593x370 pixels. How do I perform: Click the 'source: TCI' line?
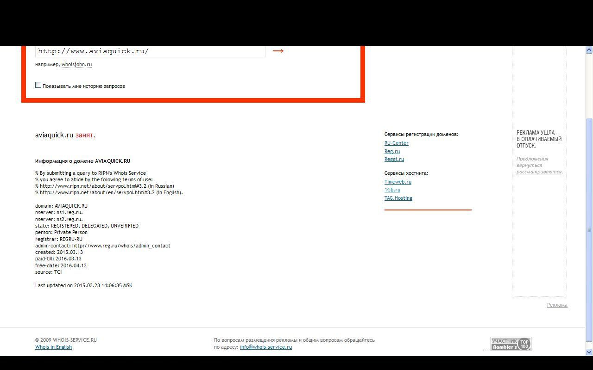pos(48,272)
